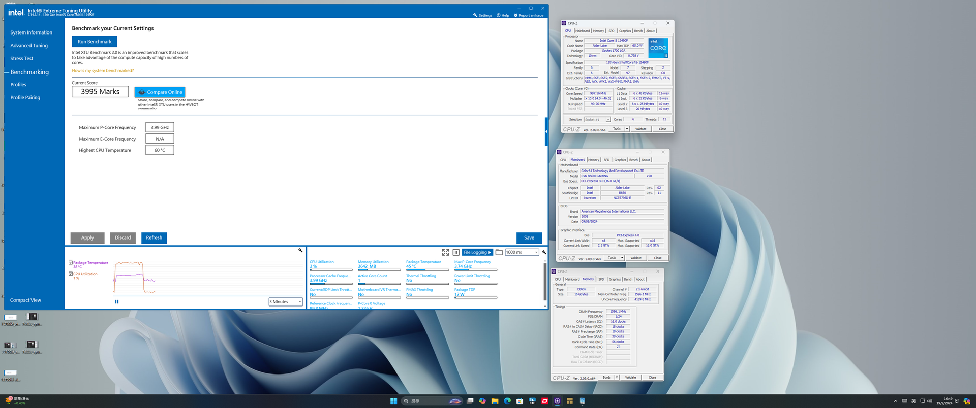Screen dimensions: 976x408
Task: Click the Intel Core i5 badge in CPU-Z
Action: [x=658, y=48]
